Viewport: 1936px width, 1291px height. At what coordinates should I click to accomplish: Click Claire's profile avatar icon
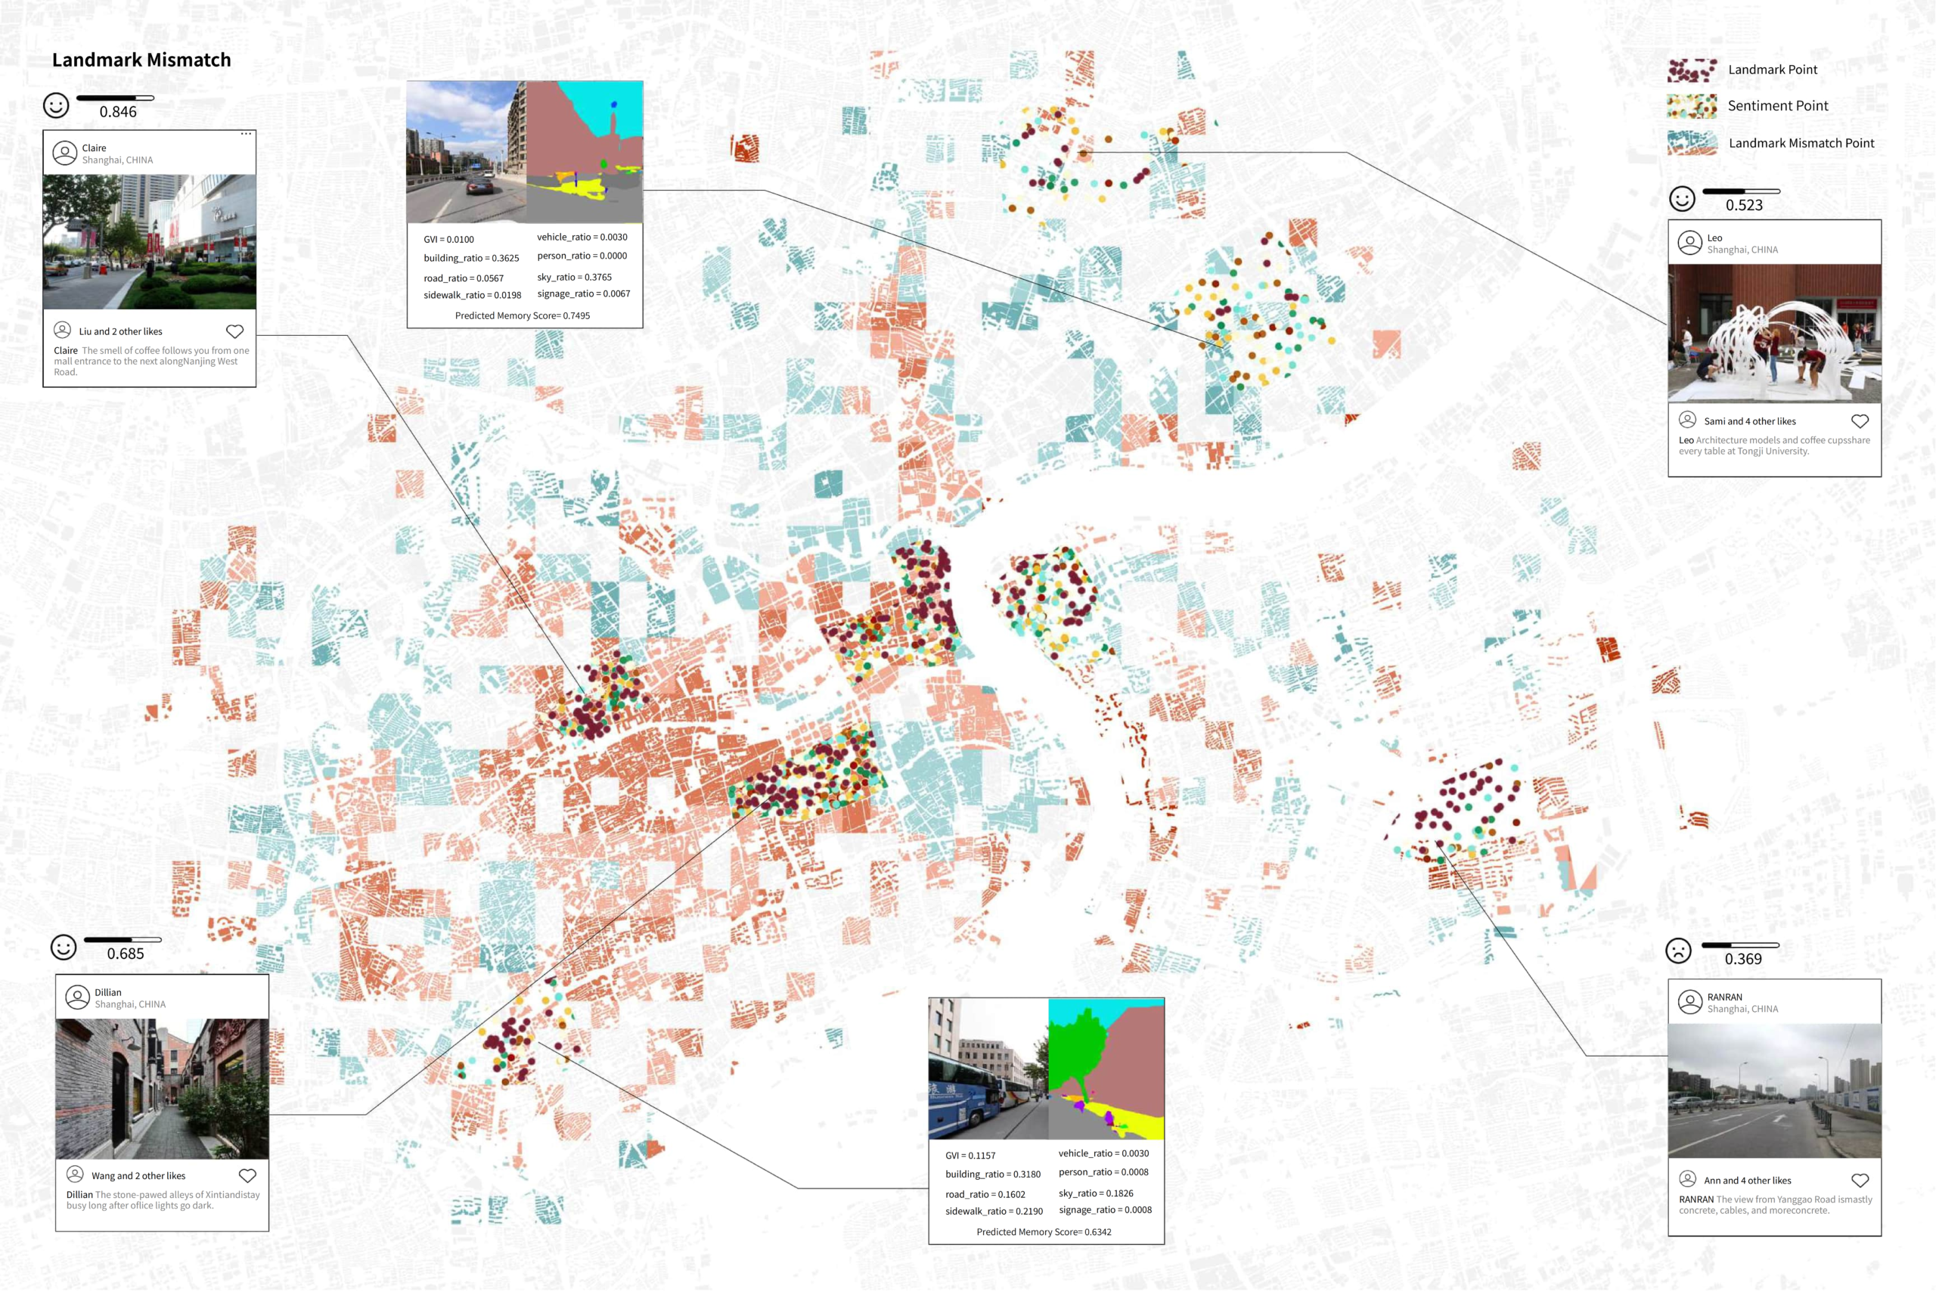pyautogui.click(x=64, y=153)
